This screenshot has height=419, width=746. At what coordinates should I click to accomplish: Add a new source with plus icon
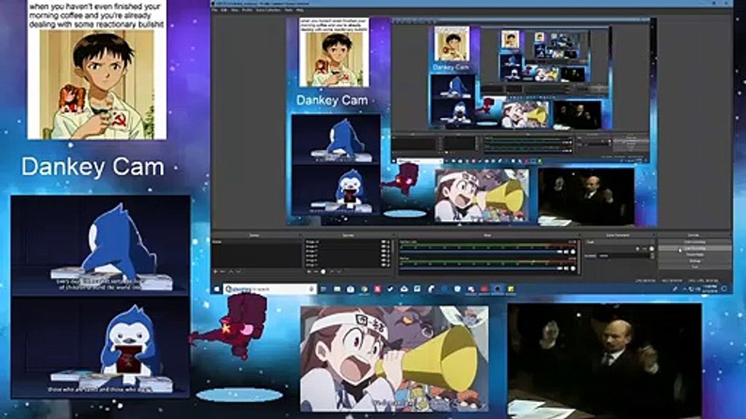[x=308, y=272]
